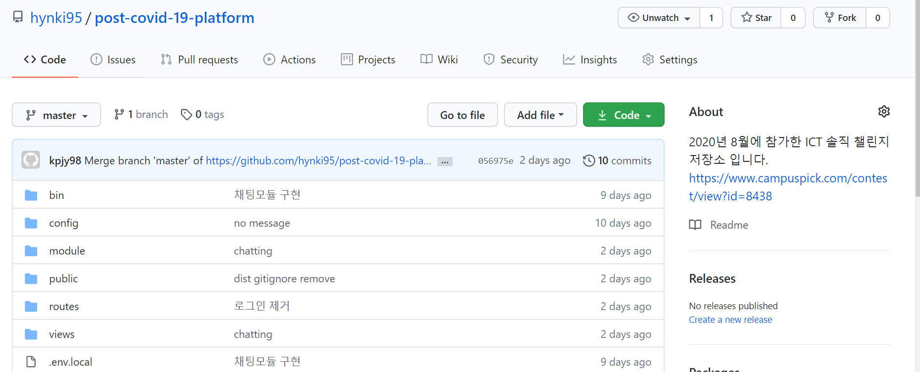This screenshot has width=920, height=372.
Task: Open the kpjy98 author link
Action: [x=65, y=160]
